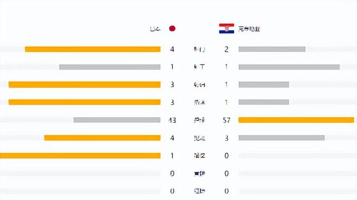Click the 黄牌 yellow card stat label
Viewport: 357px width, 200px height.
pos(200,174)
